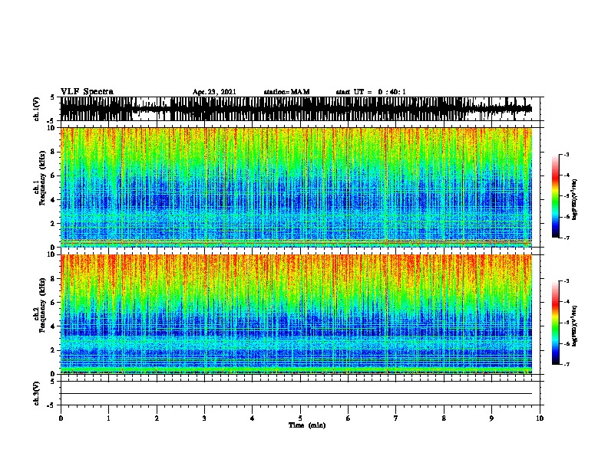608x469 pixels.
Task: Click the "-7" tick on ch.2 color bar
Action: pyautogui.click(x=566, y=364)
